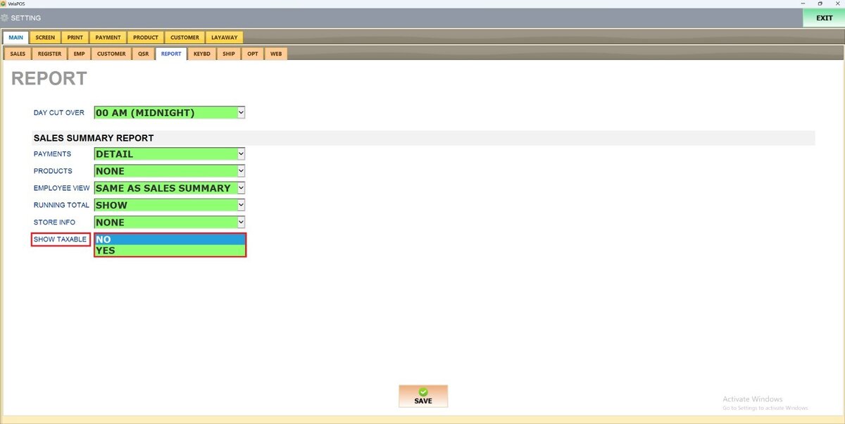The height and width of the screenshot is (424, 845).
Task: Open the top-row CUSTOMER tab
Action: point(184,37)
